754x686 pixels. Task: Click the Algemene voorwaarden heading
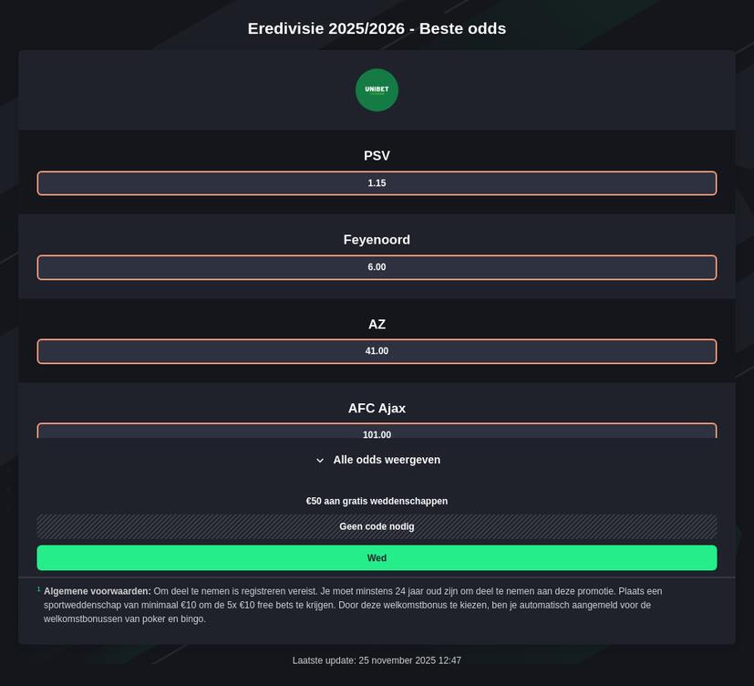tap(98, 591)
